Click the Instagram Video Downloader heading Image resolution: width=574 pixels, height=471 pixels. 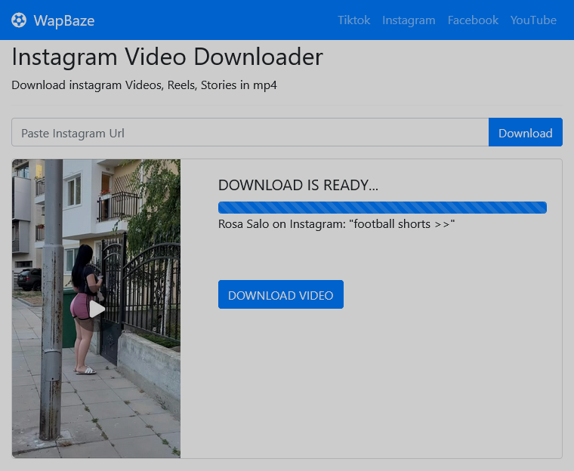(168, 57)
